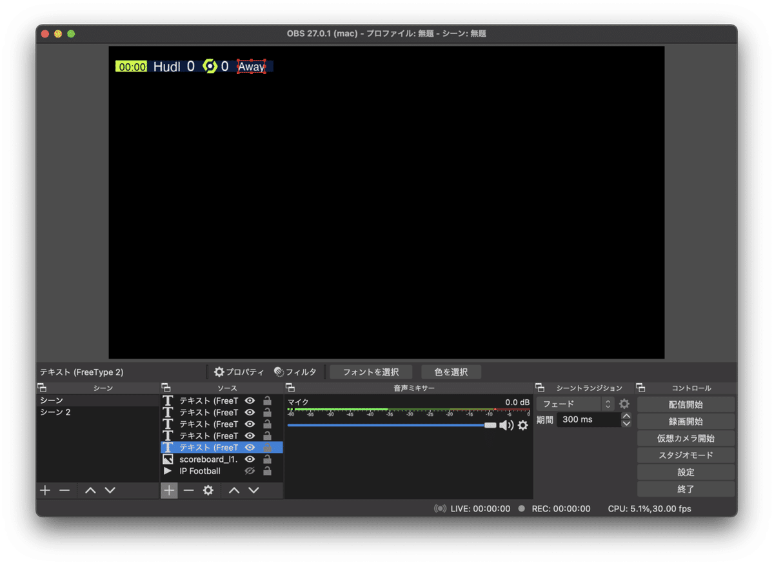Pop out the ソース dock panel
The width and height of the screenshot is (774, 565).
point(166,388)
